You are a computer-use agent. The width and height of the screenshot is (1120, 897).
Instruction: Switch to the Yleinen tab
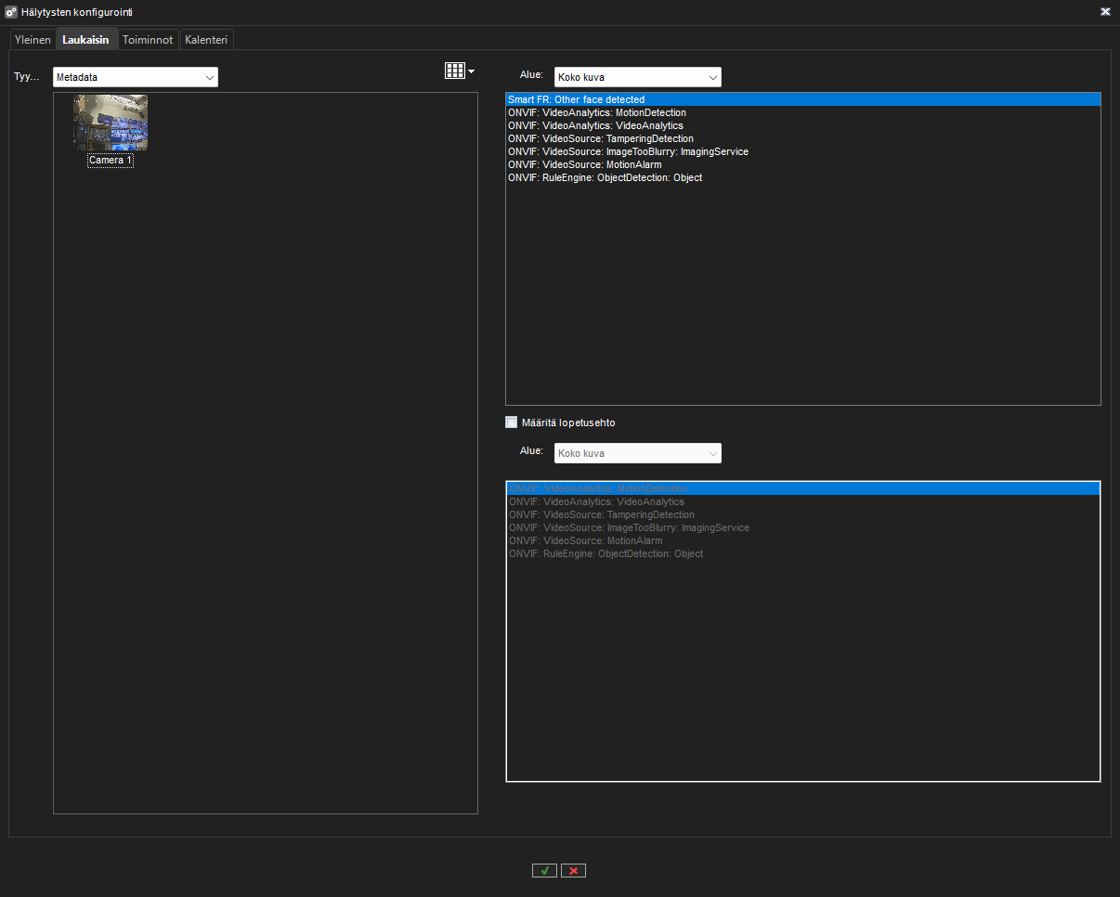(x=33, y=39)
